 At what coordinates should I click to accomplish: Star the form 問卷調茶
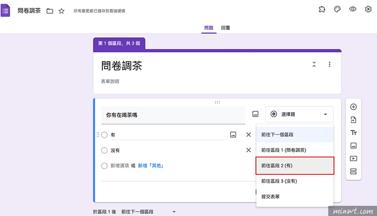click(62, 11)
